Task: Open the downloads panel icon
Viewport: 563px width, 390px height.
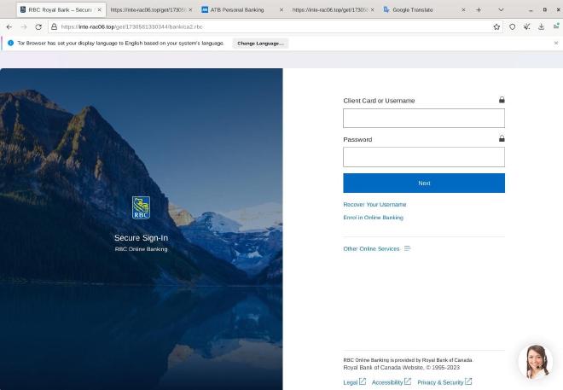Action: coord(541,26)
